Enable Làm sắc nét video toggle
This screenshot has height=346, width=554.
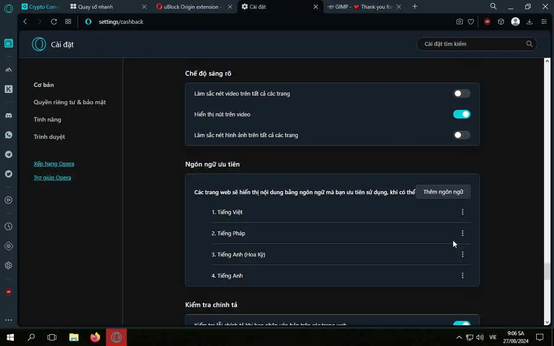click(x=461, y=93)
